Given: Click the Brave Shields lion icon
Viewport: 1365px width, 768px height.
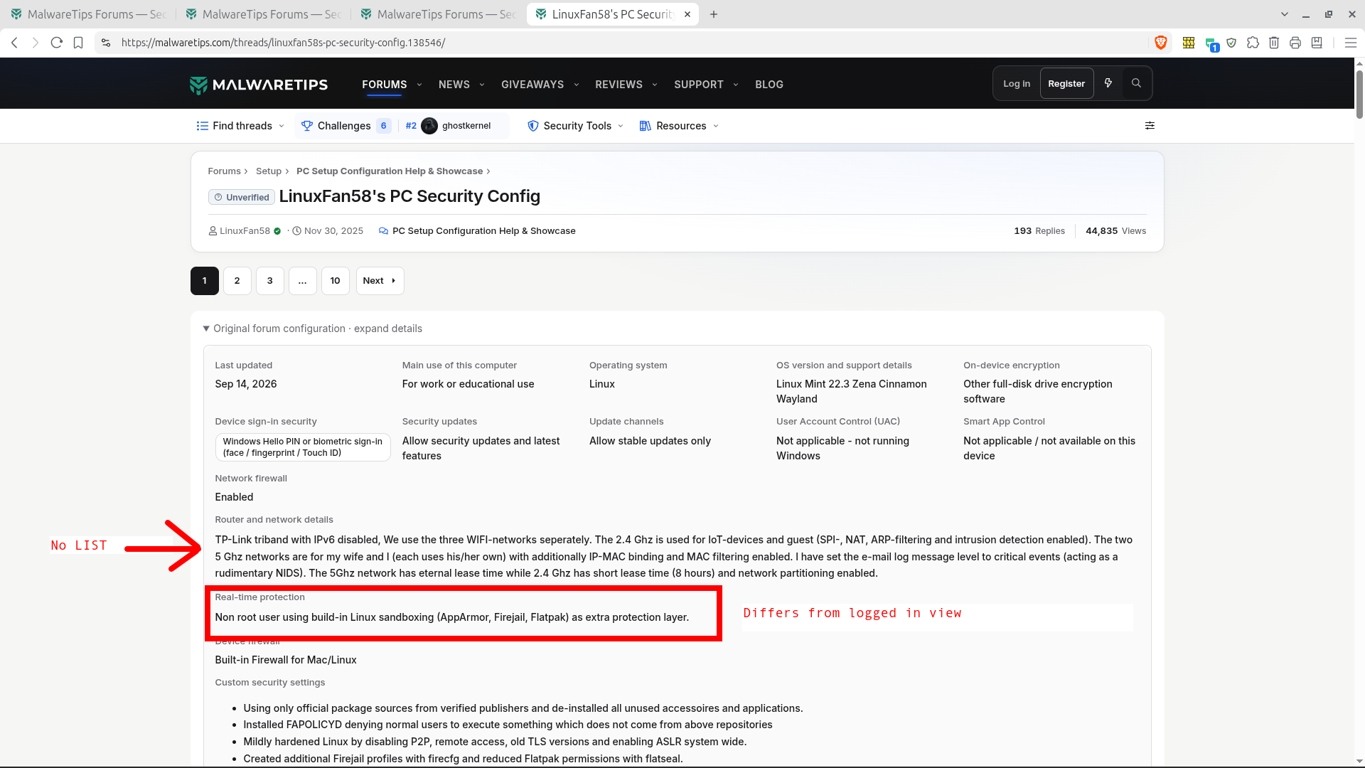Looking at the screenshot, I should click(1161, 43).
